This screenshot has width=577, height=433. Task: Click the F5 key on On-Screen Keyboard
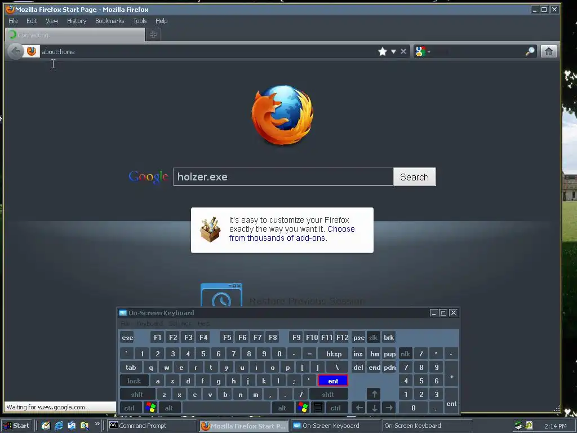pos(227,338)
